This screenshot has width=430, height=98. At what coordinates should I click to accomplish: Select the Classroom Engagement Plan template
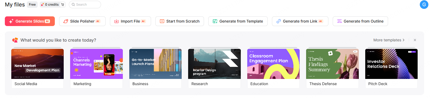click(273, 64)
